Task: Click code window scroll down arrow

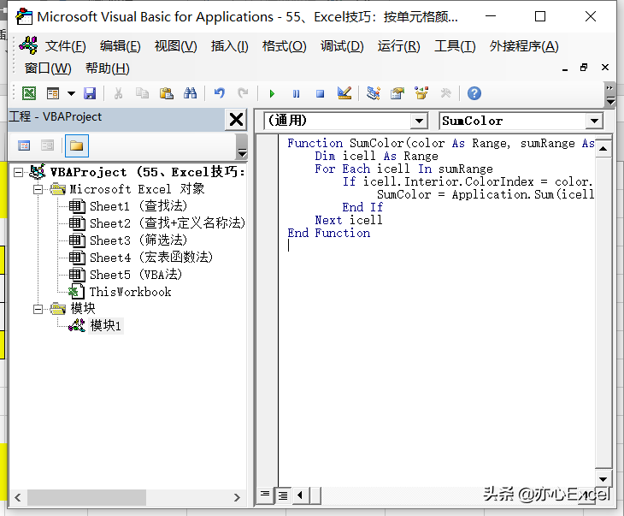Action: [x=603, y=479]
